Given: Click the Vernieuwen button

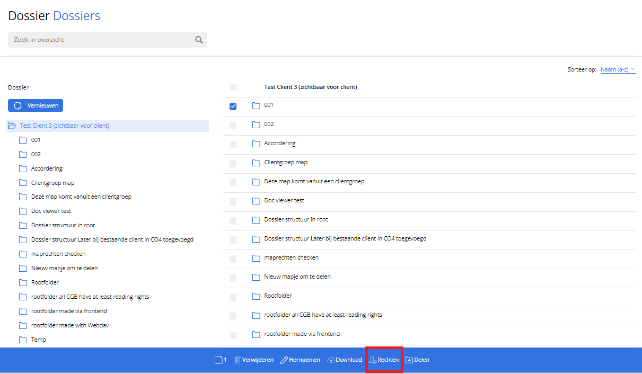Looking at the screenshot, I should 36,105.
